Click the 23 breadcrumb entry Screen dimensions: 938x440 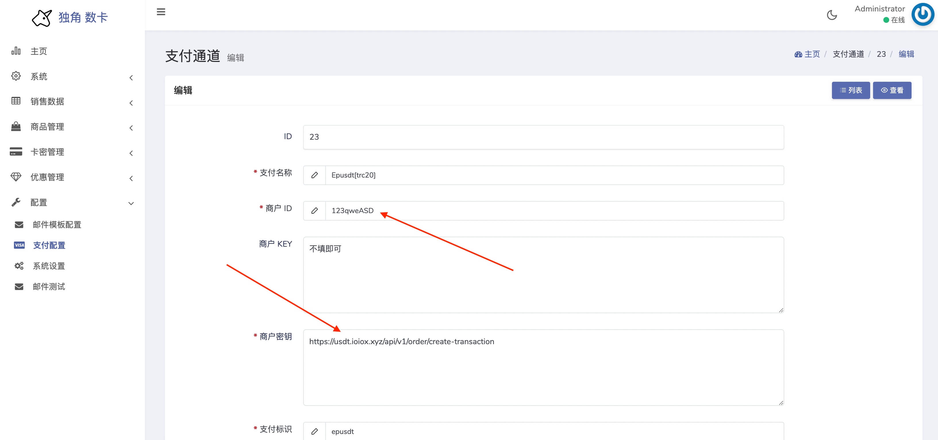(881, 54)
